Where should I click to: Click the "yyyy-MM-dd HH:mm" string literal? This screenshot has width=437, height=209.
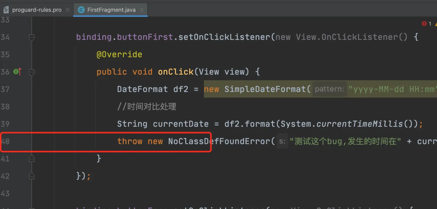(392, 89)
